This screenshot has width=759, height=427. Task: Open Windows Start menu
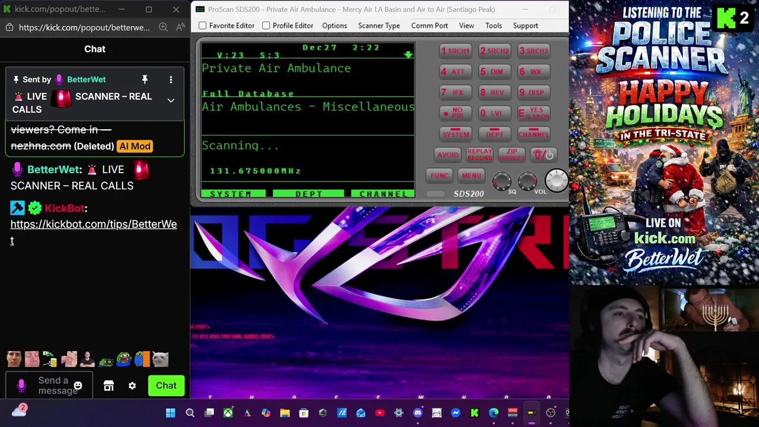[x=171, y=413]
